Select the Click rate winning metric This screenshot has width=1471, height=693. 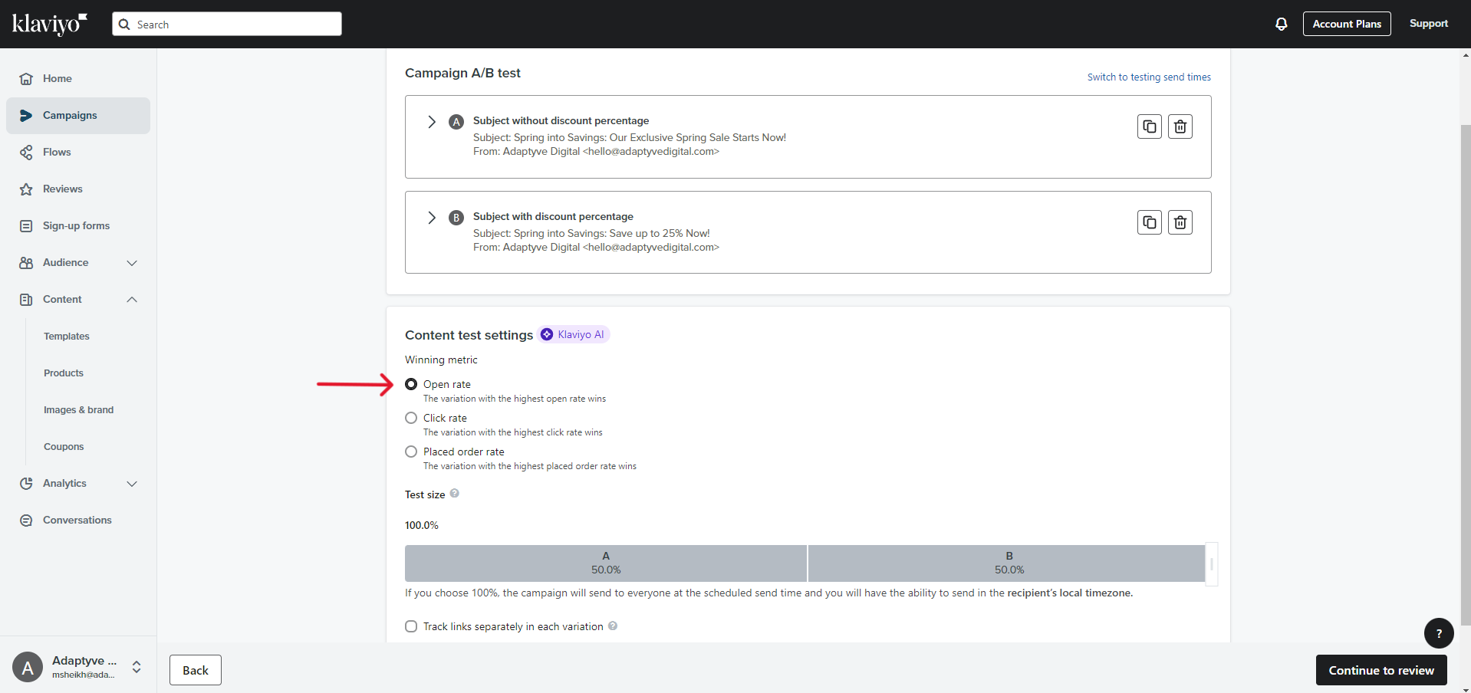[411, 418]
